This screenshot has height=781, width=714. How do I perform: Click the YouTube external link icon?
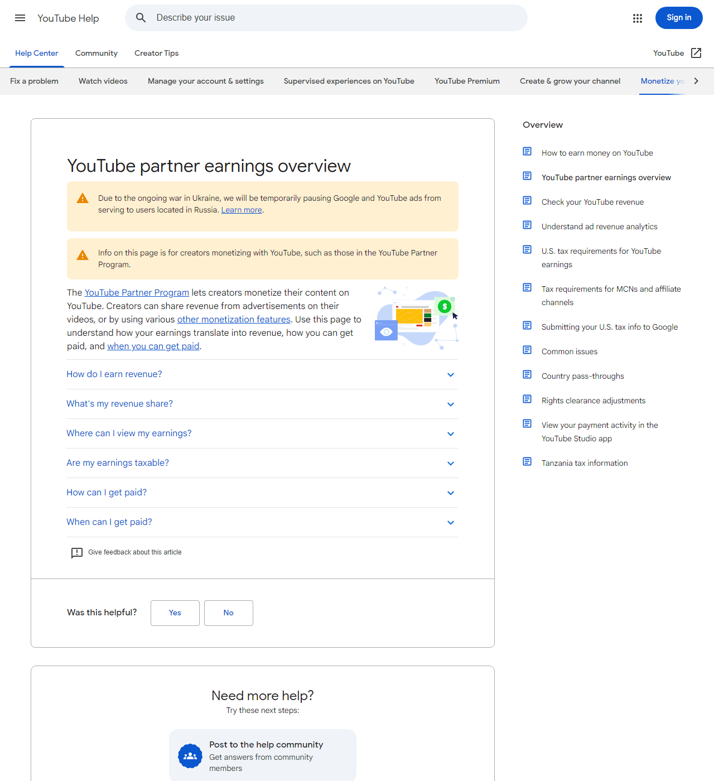(696, 53)
